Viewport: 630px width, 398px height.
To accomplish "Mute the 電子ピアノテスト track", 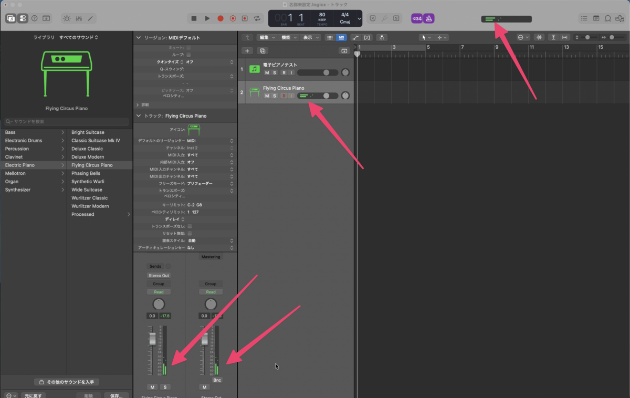I will pos(267,72).
